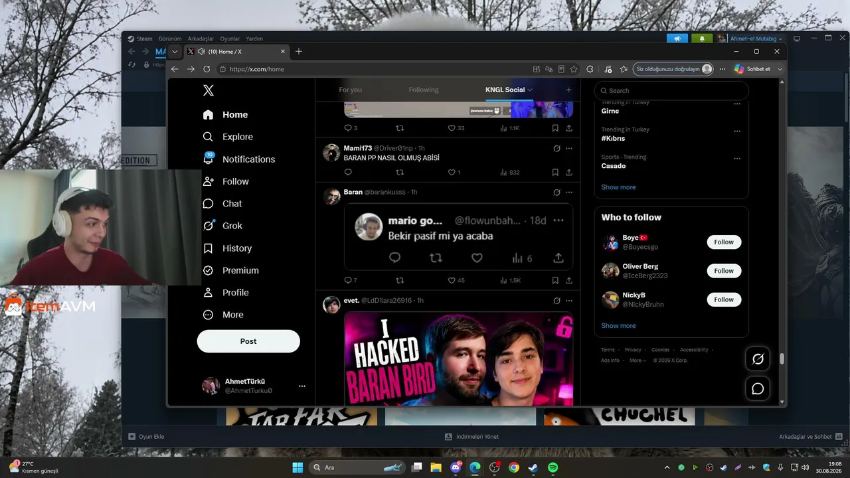Image resolution: width=850 pixels, height=478 pixels.
Task: Open Steam's Yardım menu
Action: (254, 39)
